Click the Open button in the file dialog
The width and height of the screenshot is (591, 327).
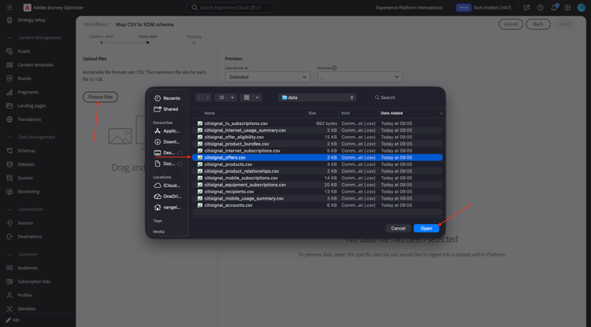tap(426, 228)
